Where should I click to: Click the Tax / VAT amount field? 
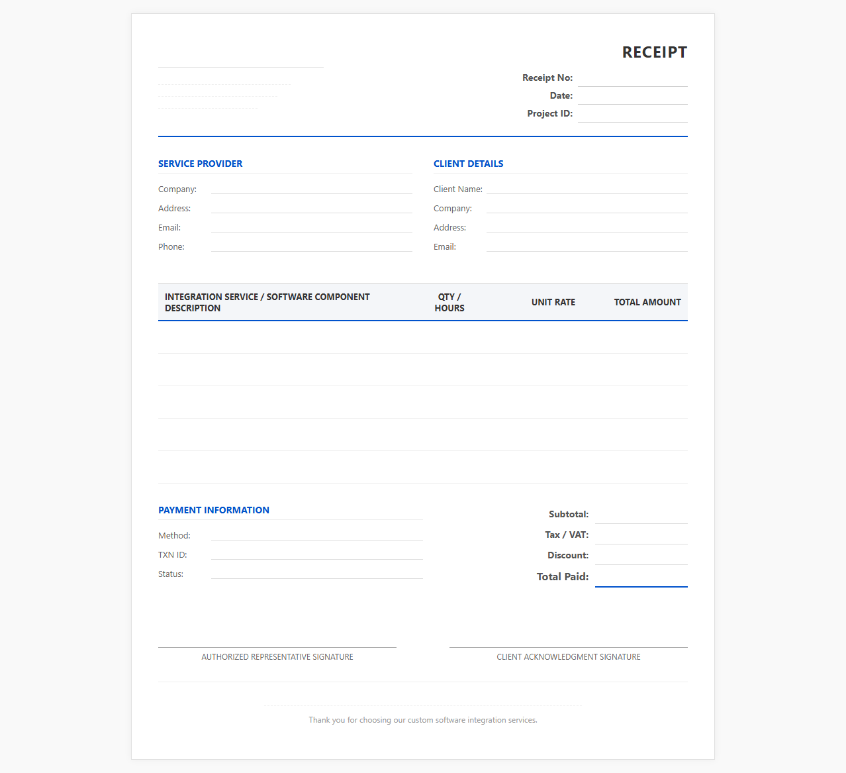641,535
